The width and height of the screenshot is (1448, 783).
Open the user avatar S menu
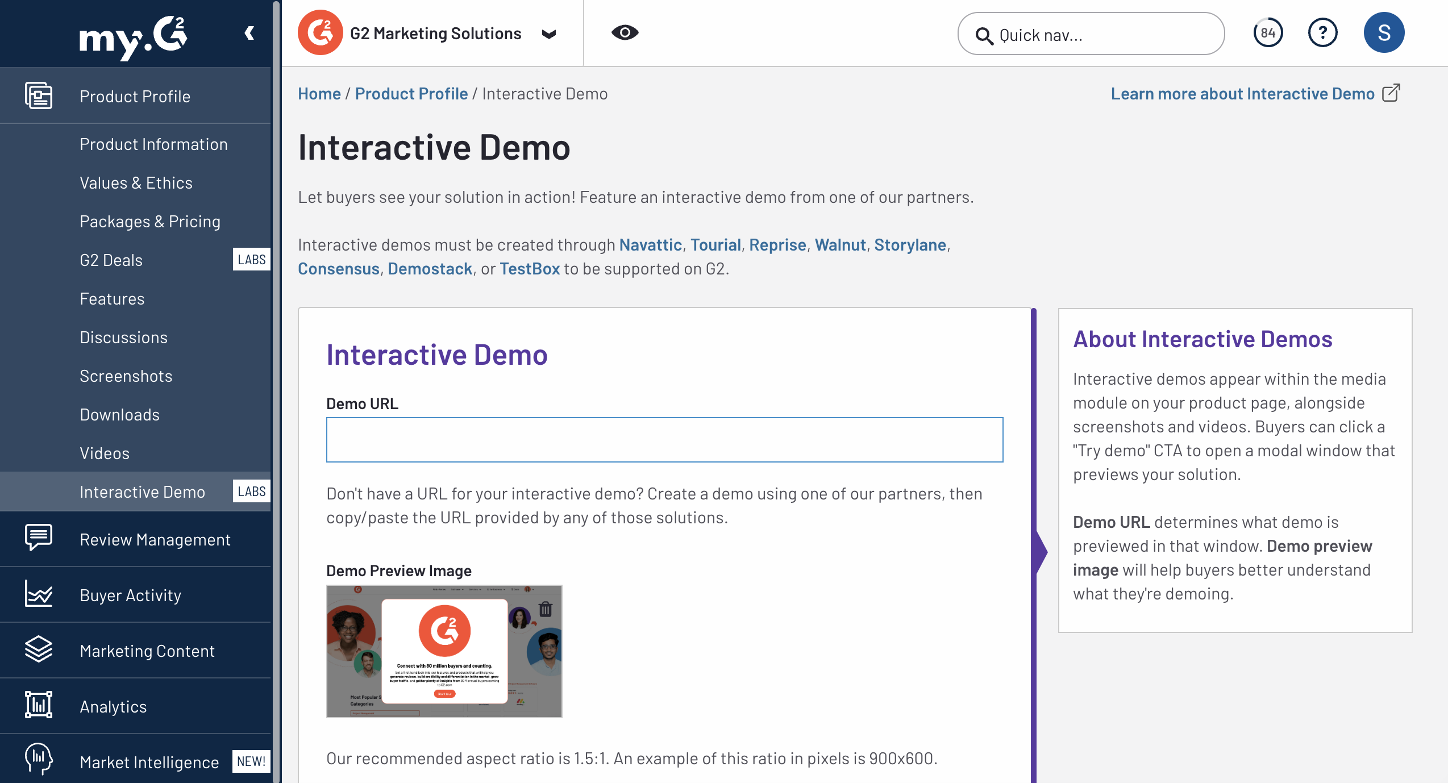(1384, 33)
